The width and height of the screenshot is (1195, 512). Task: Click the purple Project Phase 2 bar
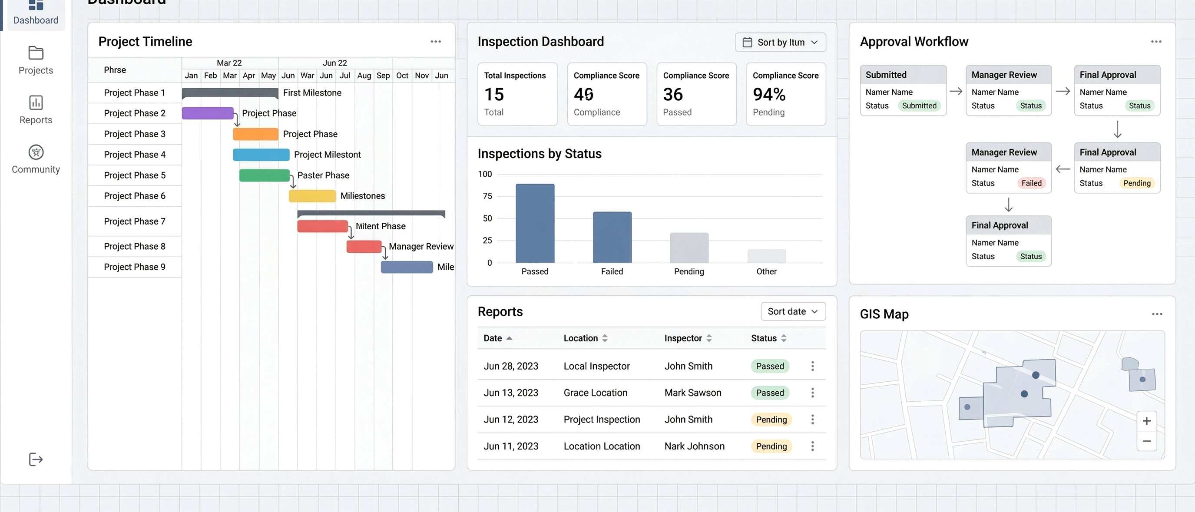pyautogui.click(x=207, y=113)
